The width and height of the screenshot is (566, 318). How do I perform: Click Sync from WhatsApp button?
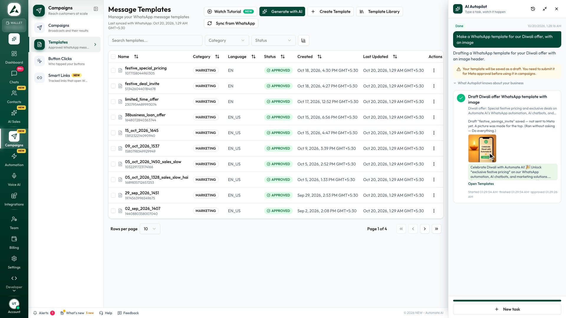pos(231,23)
